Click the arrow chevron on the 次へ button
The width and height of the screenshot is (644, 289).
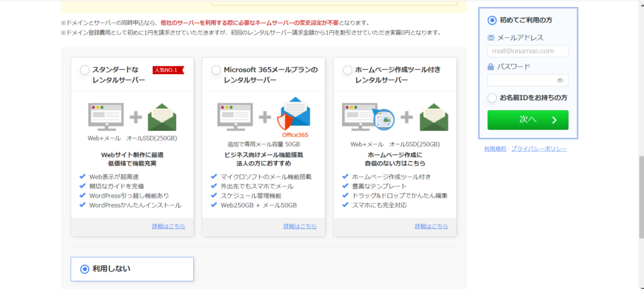pyautogui.click(x=554, y=120)
